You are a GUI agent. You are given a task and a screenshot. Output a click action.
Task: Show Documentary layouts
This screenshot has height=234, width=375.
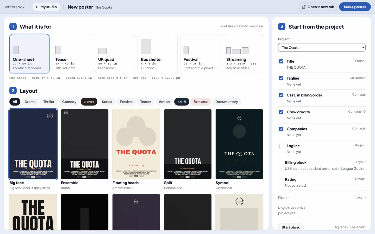[x=227, y=102]
